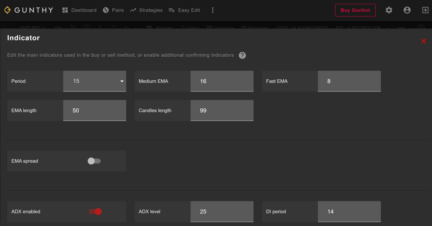Click the Candles length field showing 99
Image resolution: width=432 pixels, height=226 pixels.
[x=222, y=110]
